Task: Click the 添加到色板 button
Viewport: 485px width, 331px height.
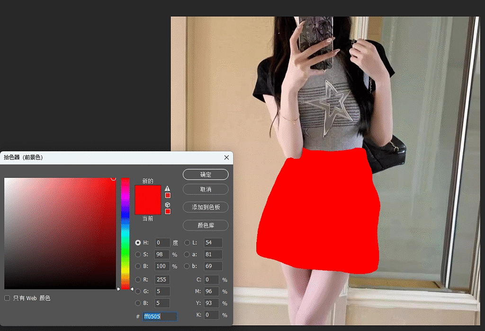Action: pos(206,207)
